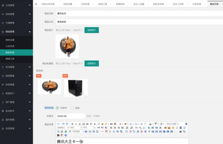
Task: Select the 环保币 payment radio button
Action: point(57,108)
